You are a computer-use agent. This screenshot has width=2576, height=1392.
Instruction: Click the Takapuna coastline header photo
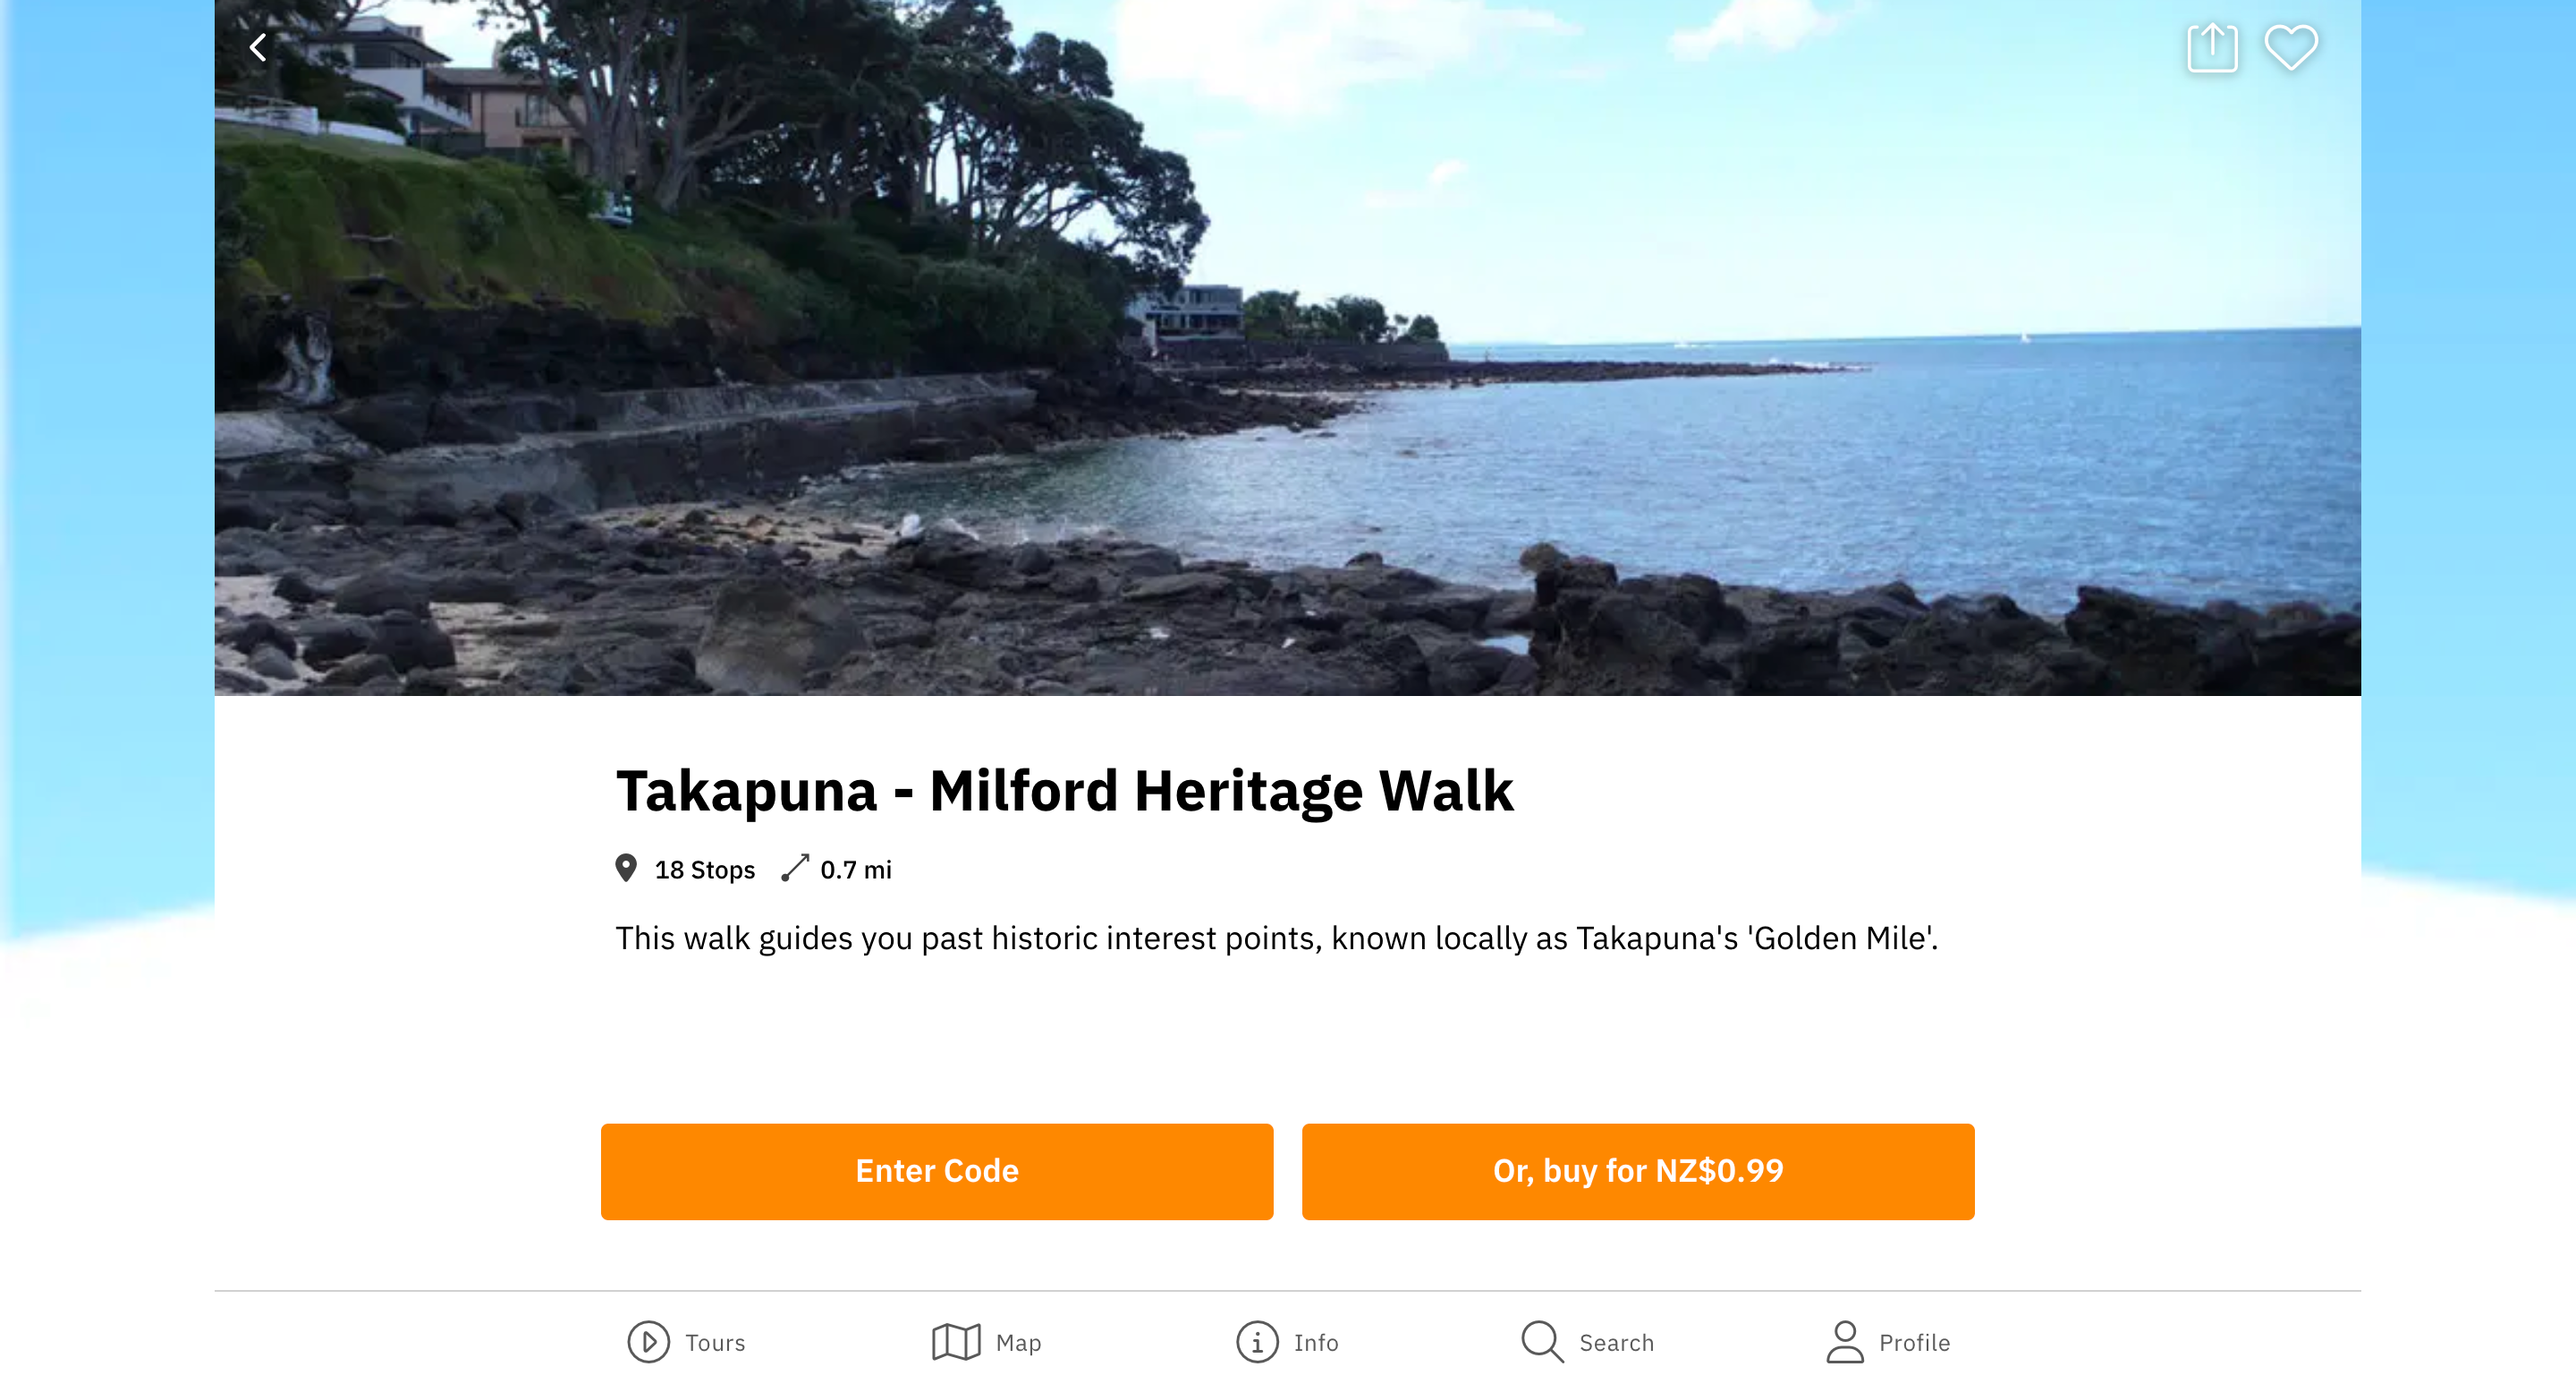tap(1288, 348)
